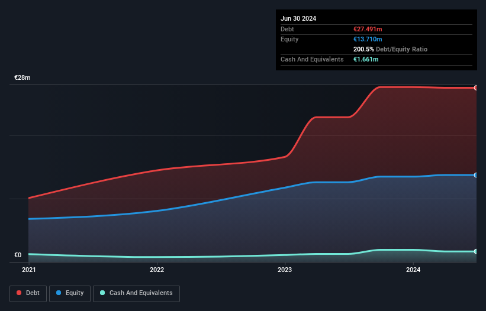The image size is (486, 311).
Task: Click the Cash And Equivalents tooltip label
Action: pyautogui.click(x=312, y=59)
